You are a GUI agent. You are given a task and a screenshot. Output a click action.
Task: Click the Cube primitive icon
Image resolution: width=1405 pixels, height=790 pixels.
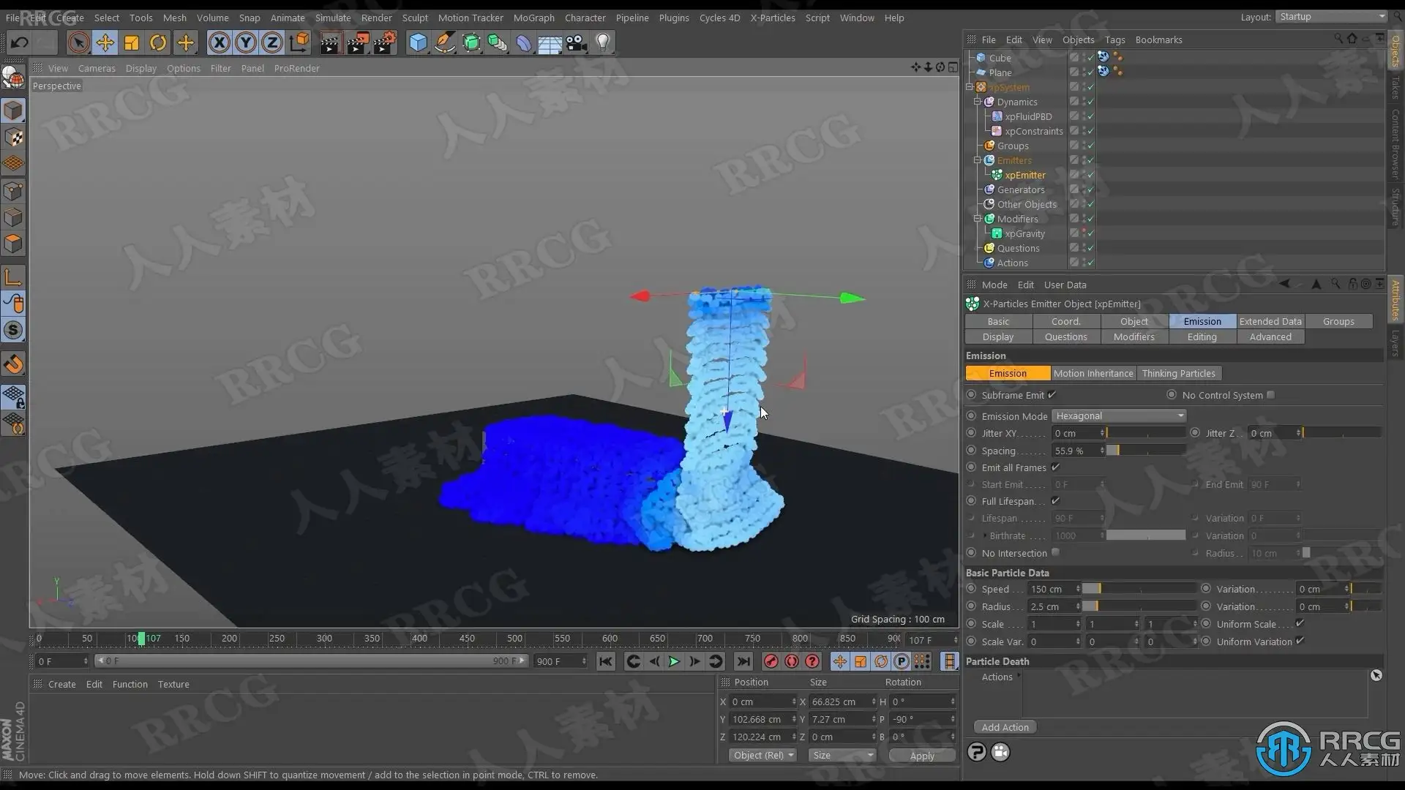(418, 43)
